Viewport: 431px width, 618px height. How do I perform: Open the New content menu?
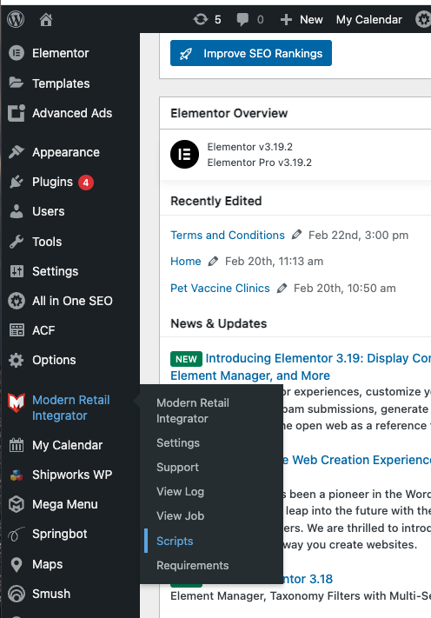302,19
